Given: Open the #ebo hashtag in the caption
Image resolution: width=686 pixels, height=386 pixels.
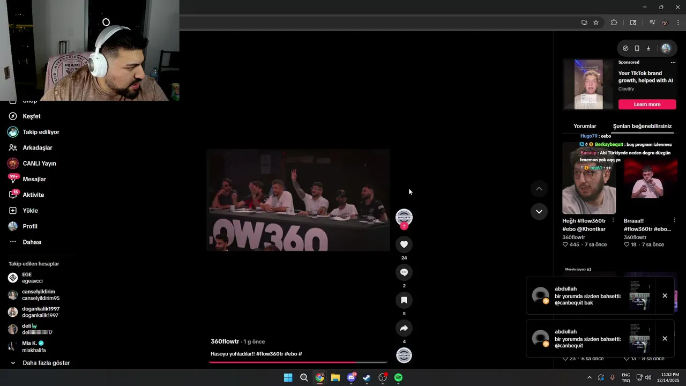Looking at the screenshot, I should 290,354.
